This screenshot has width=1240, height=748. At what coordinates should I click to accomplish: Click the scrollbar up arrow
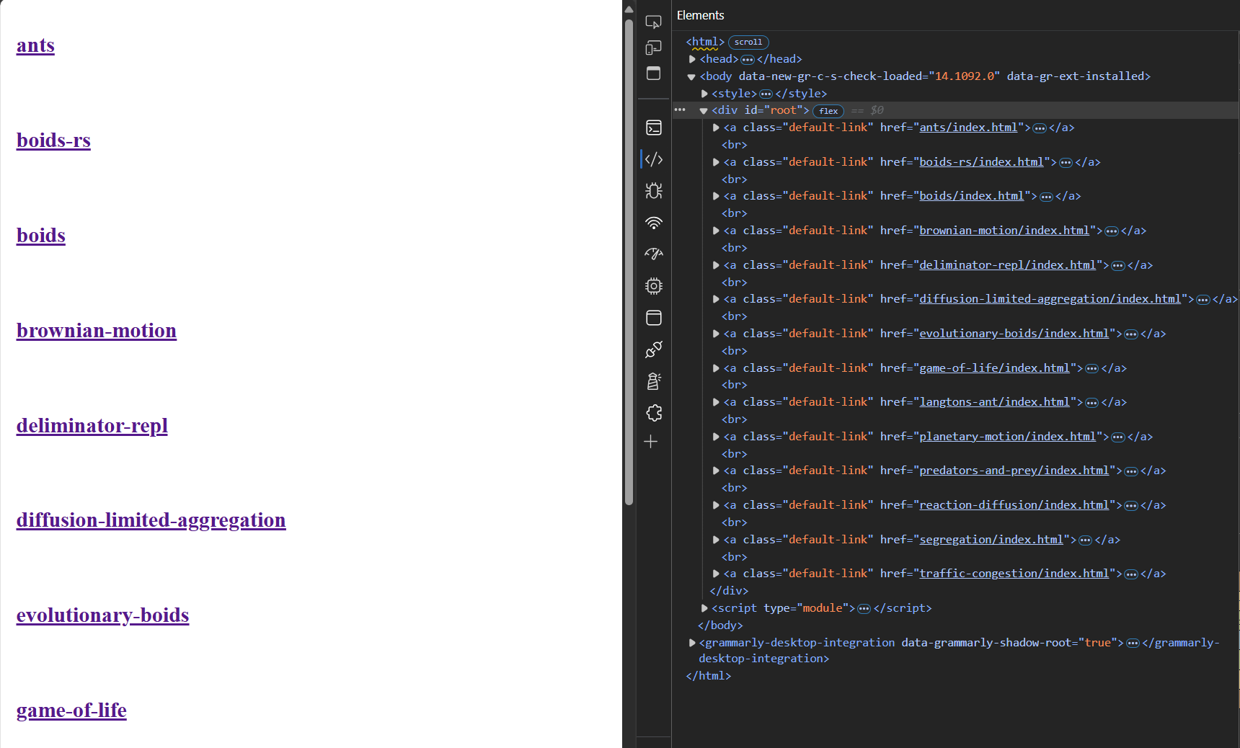629,9
